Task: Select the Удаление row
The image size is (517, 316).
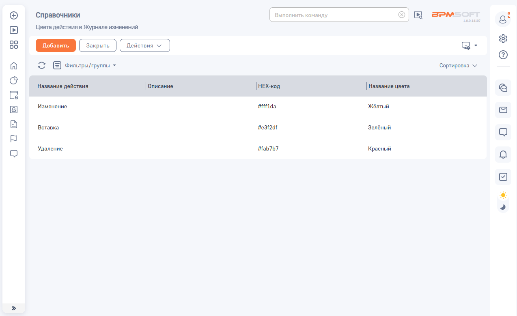Action: [x=50, y=149]
